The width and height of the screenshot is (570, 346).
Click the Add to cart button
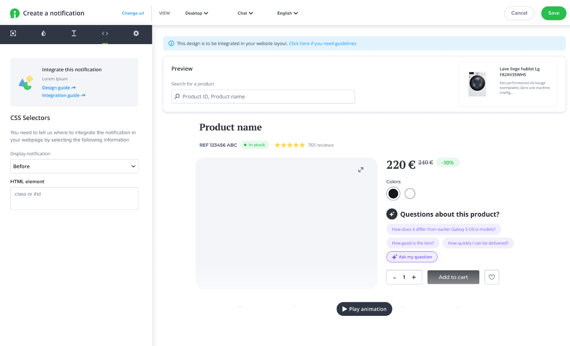(453, 277)
